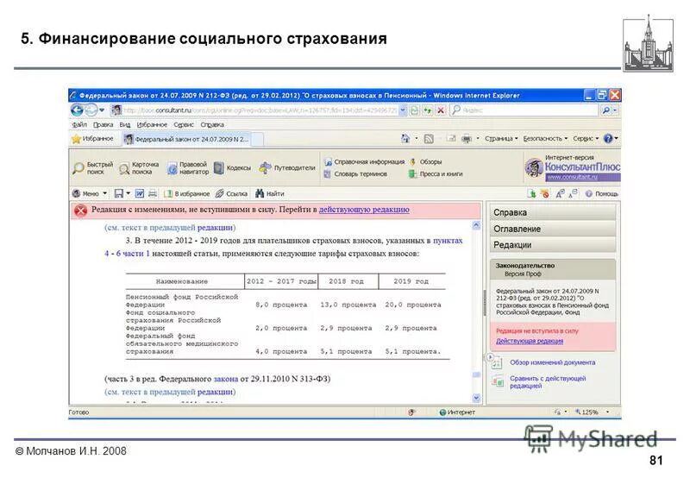The height and width of the screenshot is (478, 690).
Task: Click the save diskette icon in document toolbar
Action: 118,193
